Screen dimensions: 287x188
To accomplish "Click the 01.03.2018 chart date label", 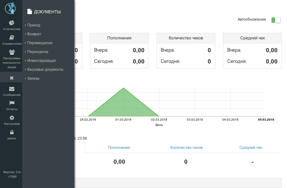I will (123, 120).
